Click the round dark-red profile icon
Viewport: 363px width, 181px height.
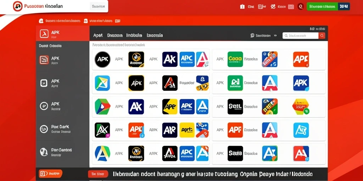(x=301, y=6)
